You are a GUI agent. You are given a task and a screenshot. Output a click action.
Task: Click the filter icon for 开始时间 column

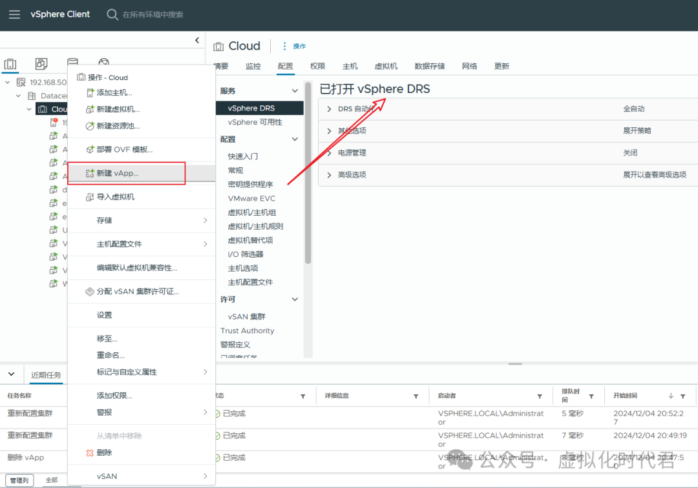coord(683,396)
